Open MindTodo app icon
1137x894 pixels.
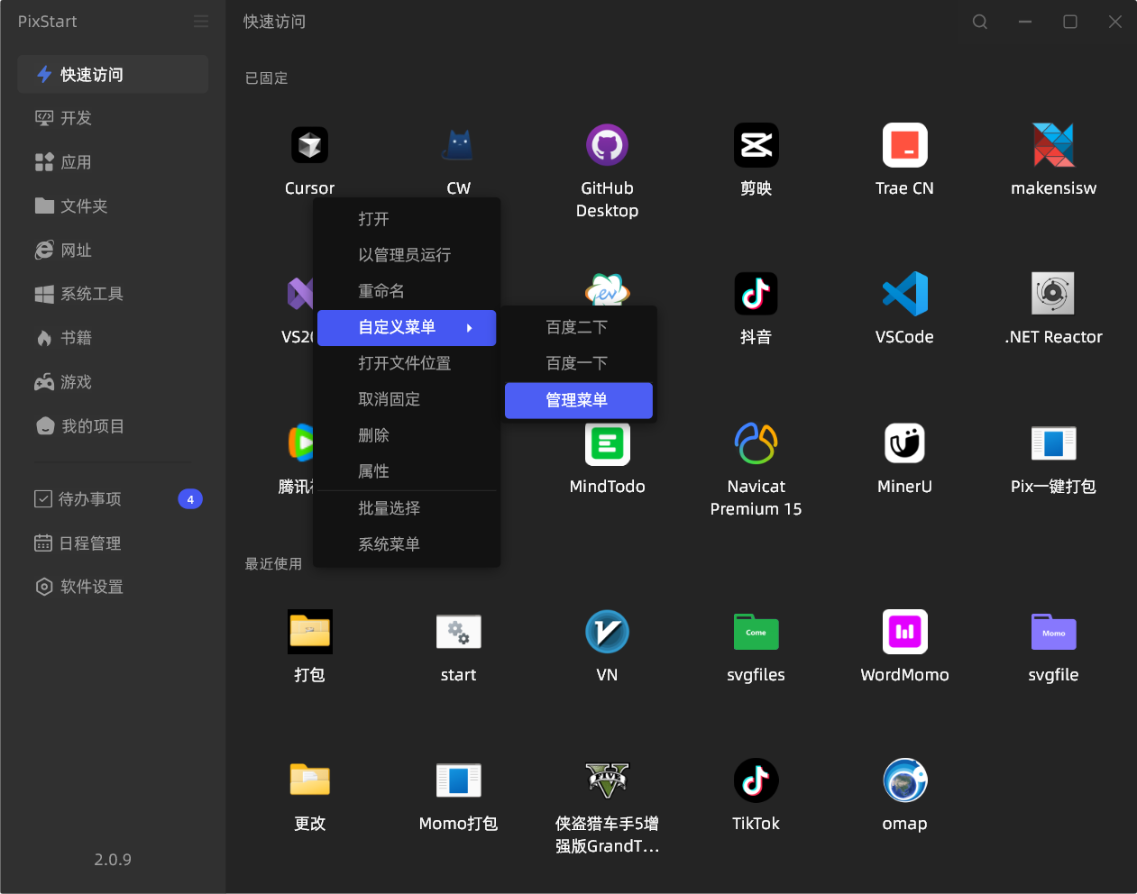(x=607, y=443)
